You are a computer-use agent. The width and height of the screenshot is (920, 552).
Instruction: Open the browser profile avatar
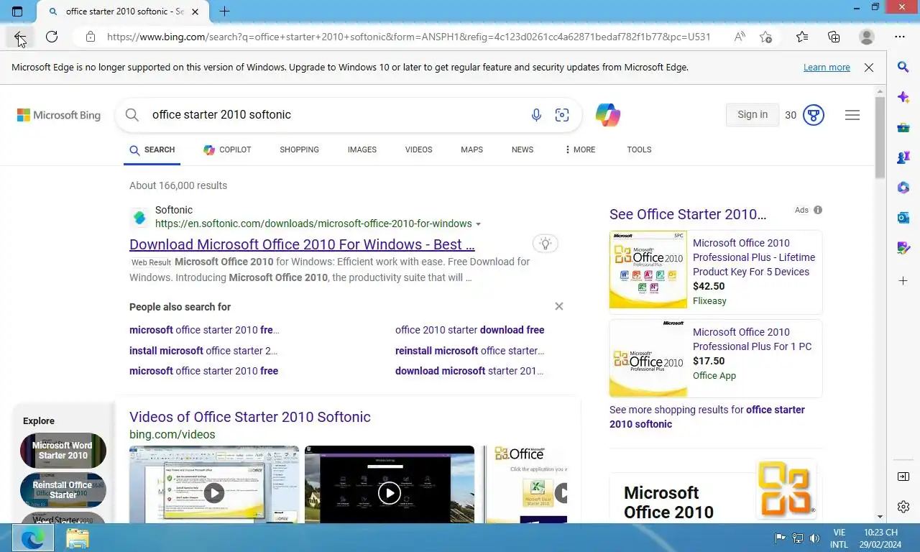coord(867,37)
